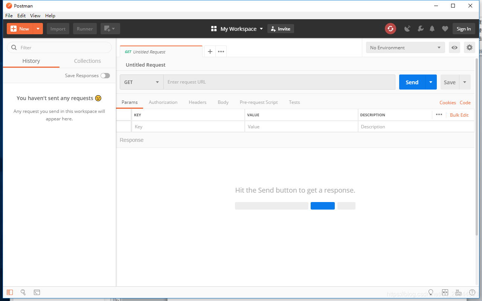The height and width of the screenshot is (301, 482).
Task: Click the Import button
Action: click(58, 29)
